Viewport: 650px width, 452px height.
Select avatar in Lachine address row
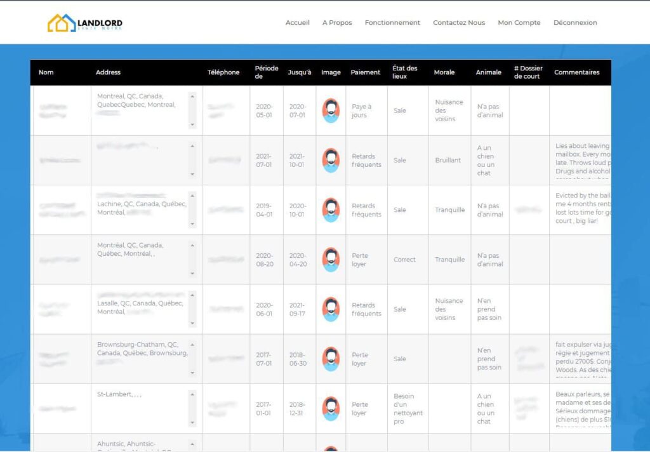331,209
